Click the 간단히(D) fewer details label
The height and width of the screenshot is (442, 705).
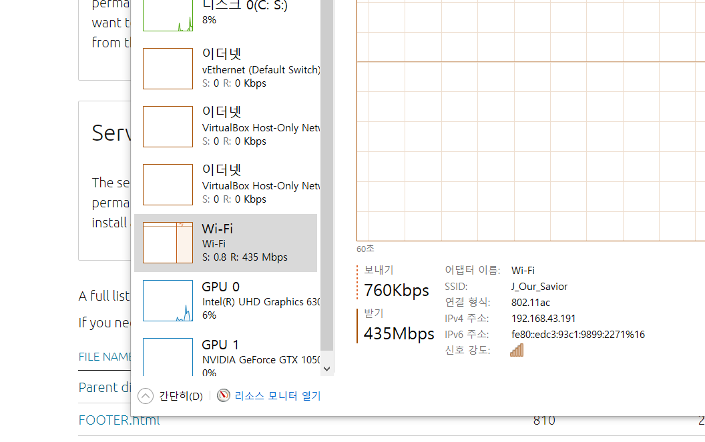181,396
